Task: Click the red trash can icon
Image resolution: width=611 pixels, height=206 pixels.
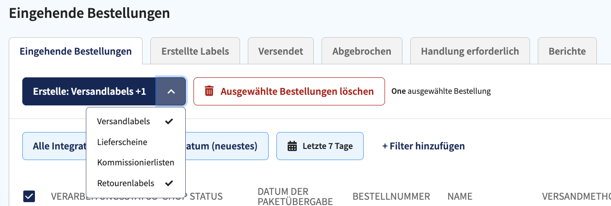Action: tap(209, 91)
